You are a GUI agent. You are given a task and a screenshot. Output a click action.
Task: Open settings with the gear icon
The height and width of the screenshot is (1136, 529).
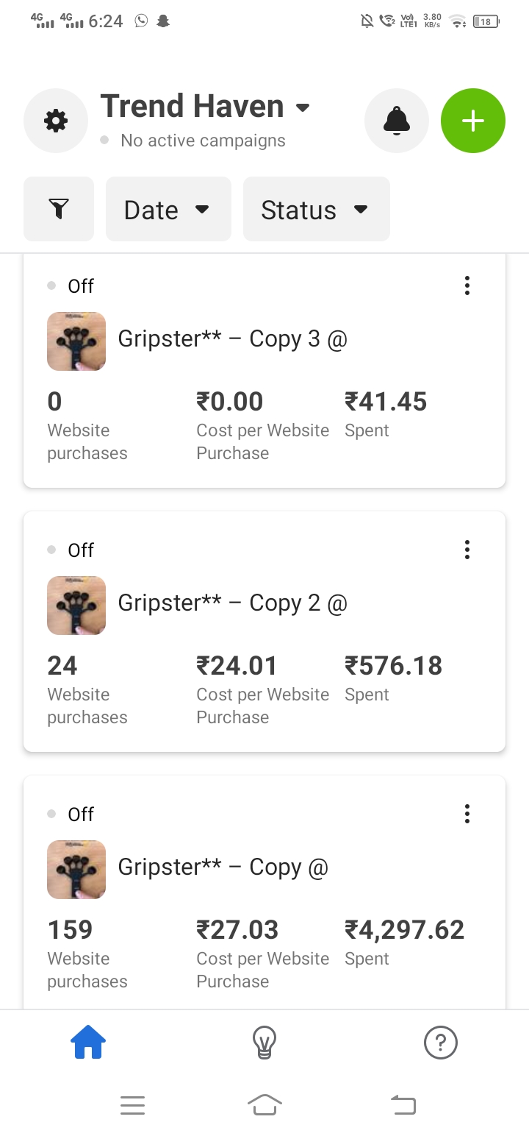pos(56,121)
